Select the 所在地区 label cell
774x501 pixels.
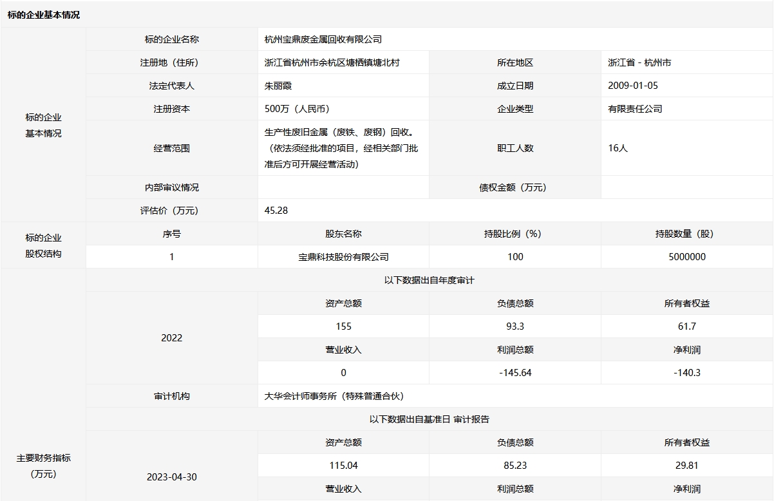pos(515,62)
